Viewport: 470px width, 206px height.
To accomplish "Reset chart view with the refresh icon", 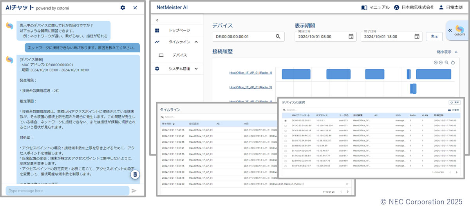I will (452, 63).
